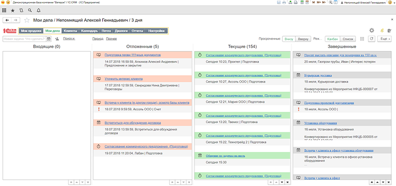Click the settings gear icon
The image size is (396, 186).
tap(372, 30)
